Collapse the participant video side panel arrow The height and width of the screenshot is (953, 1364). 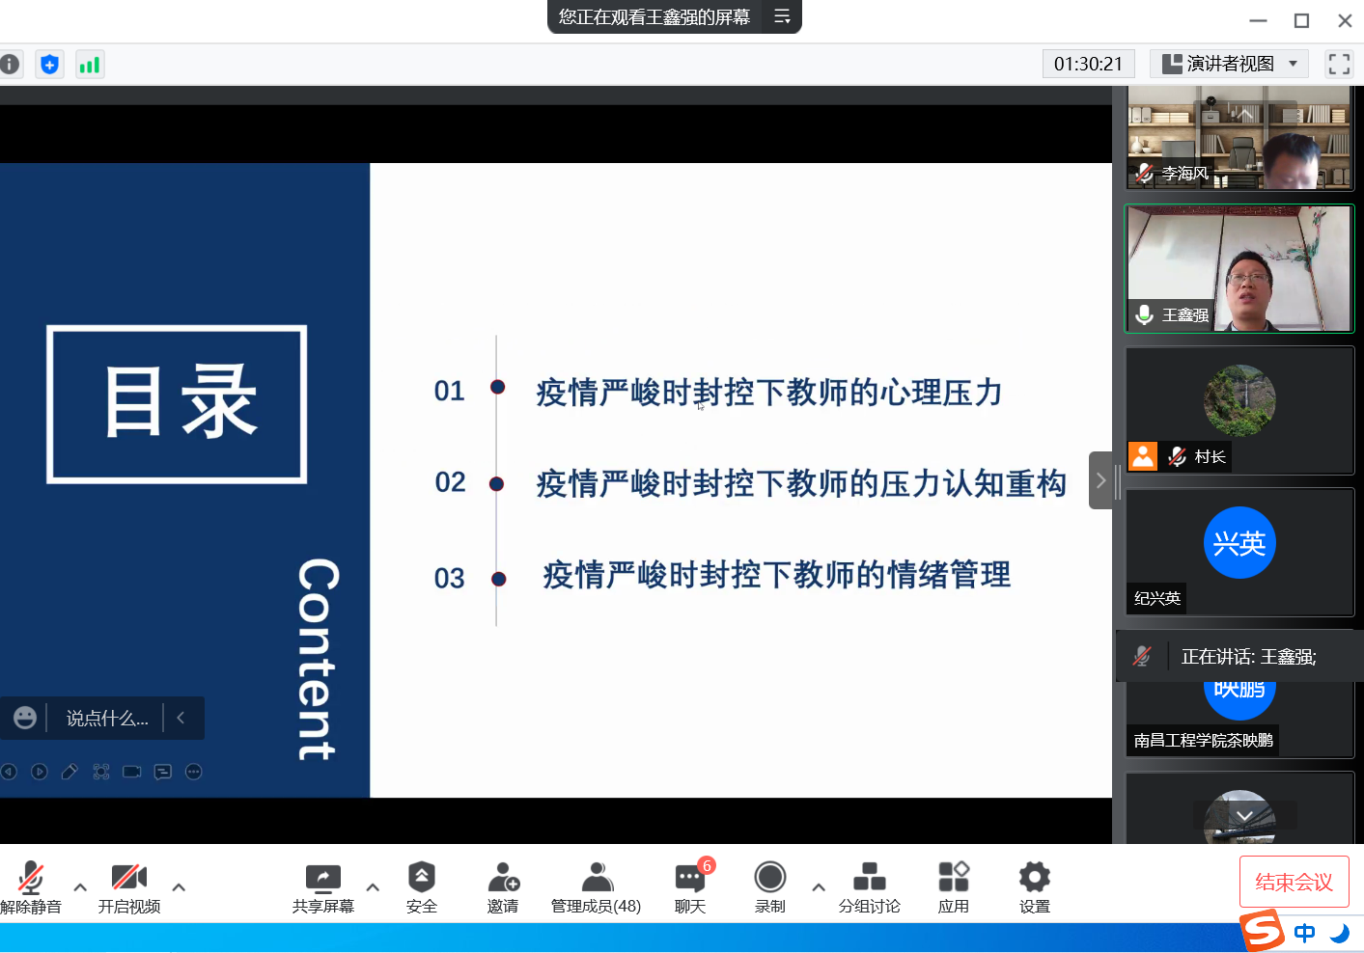[1100, 480]
